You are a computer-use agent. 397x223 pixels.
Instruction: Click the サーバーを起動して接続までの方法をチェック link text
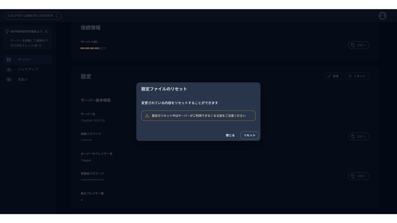[29, 43]
